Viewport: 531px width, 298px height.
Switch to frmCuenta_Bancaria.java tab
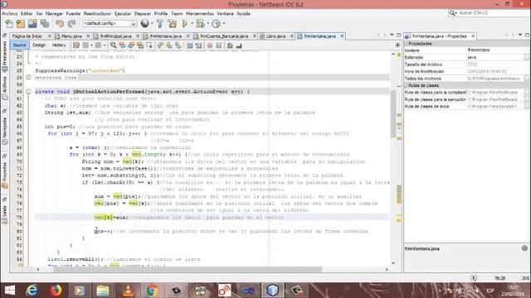224,36
